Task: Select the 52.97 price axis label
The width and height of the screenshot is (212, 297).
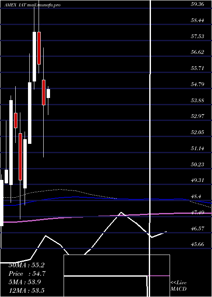Action: [x=198, y=116]
